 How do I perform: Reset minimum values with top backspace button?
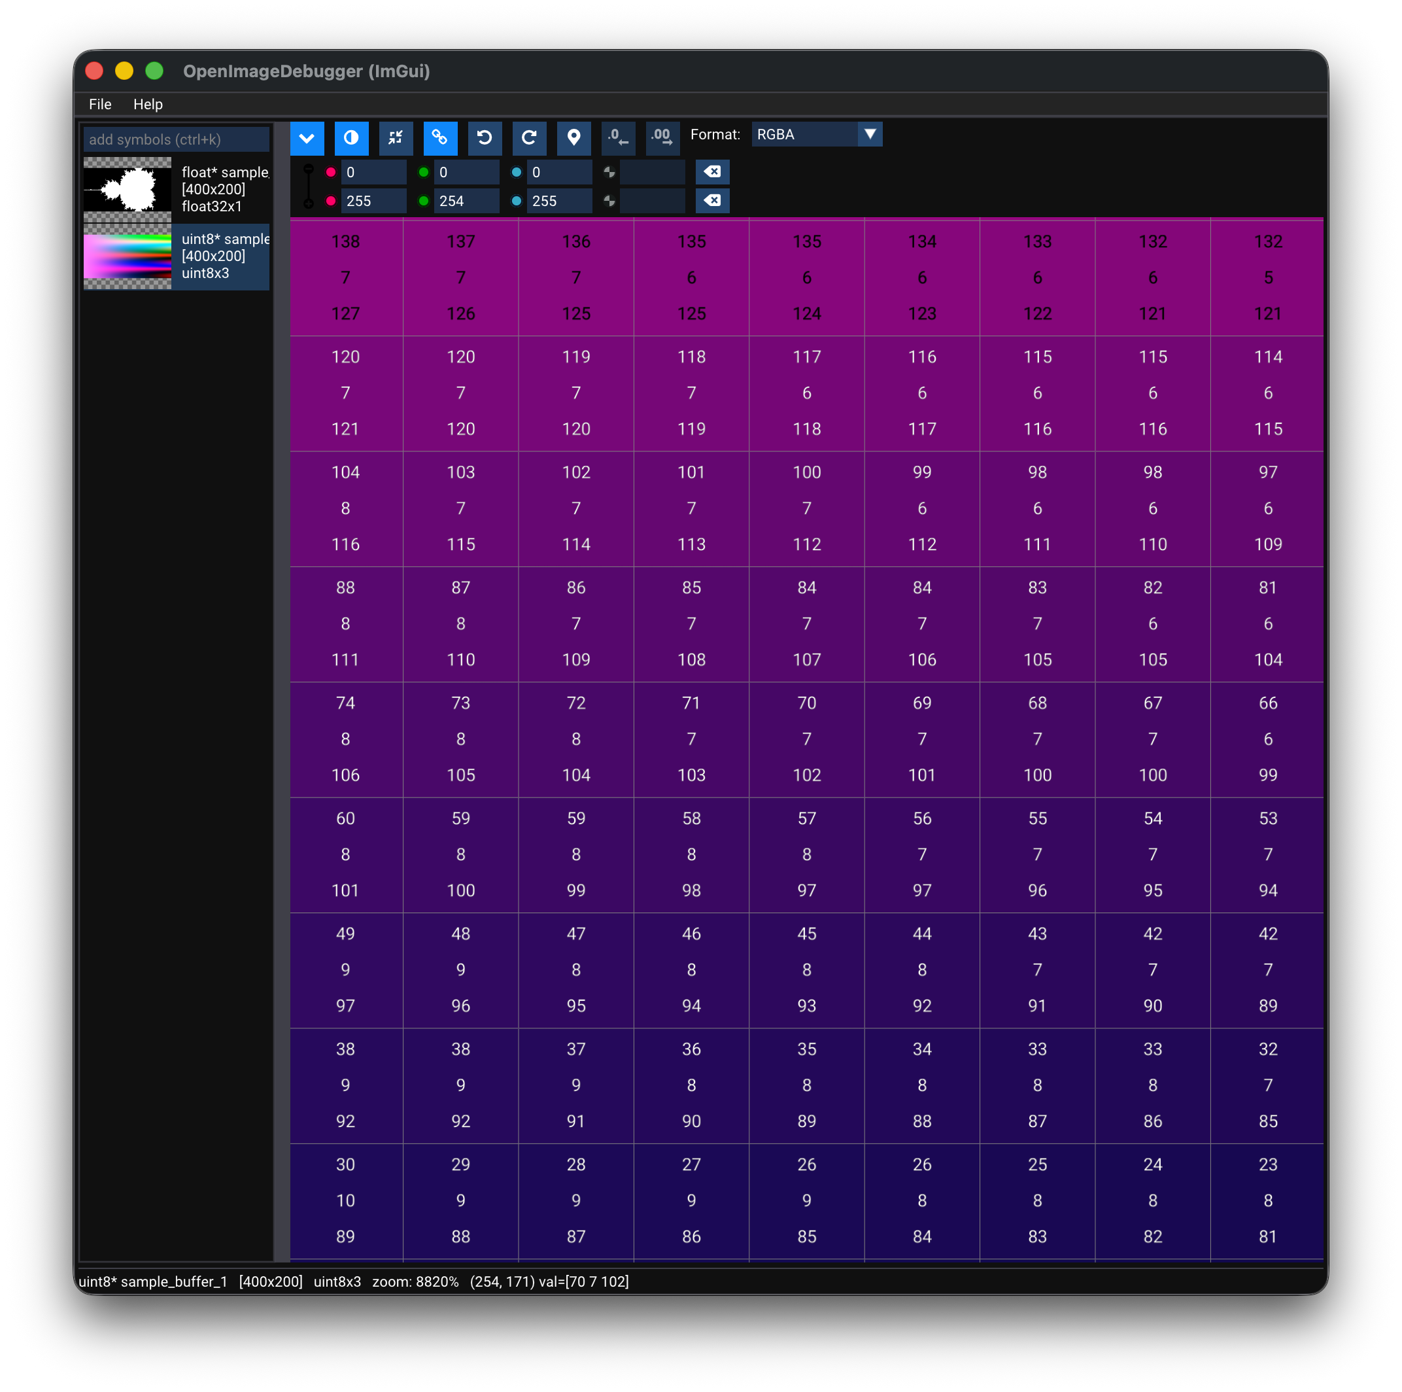pyautogui.click(x=713, y=172)
